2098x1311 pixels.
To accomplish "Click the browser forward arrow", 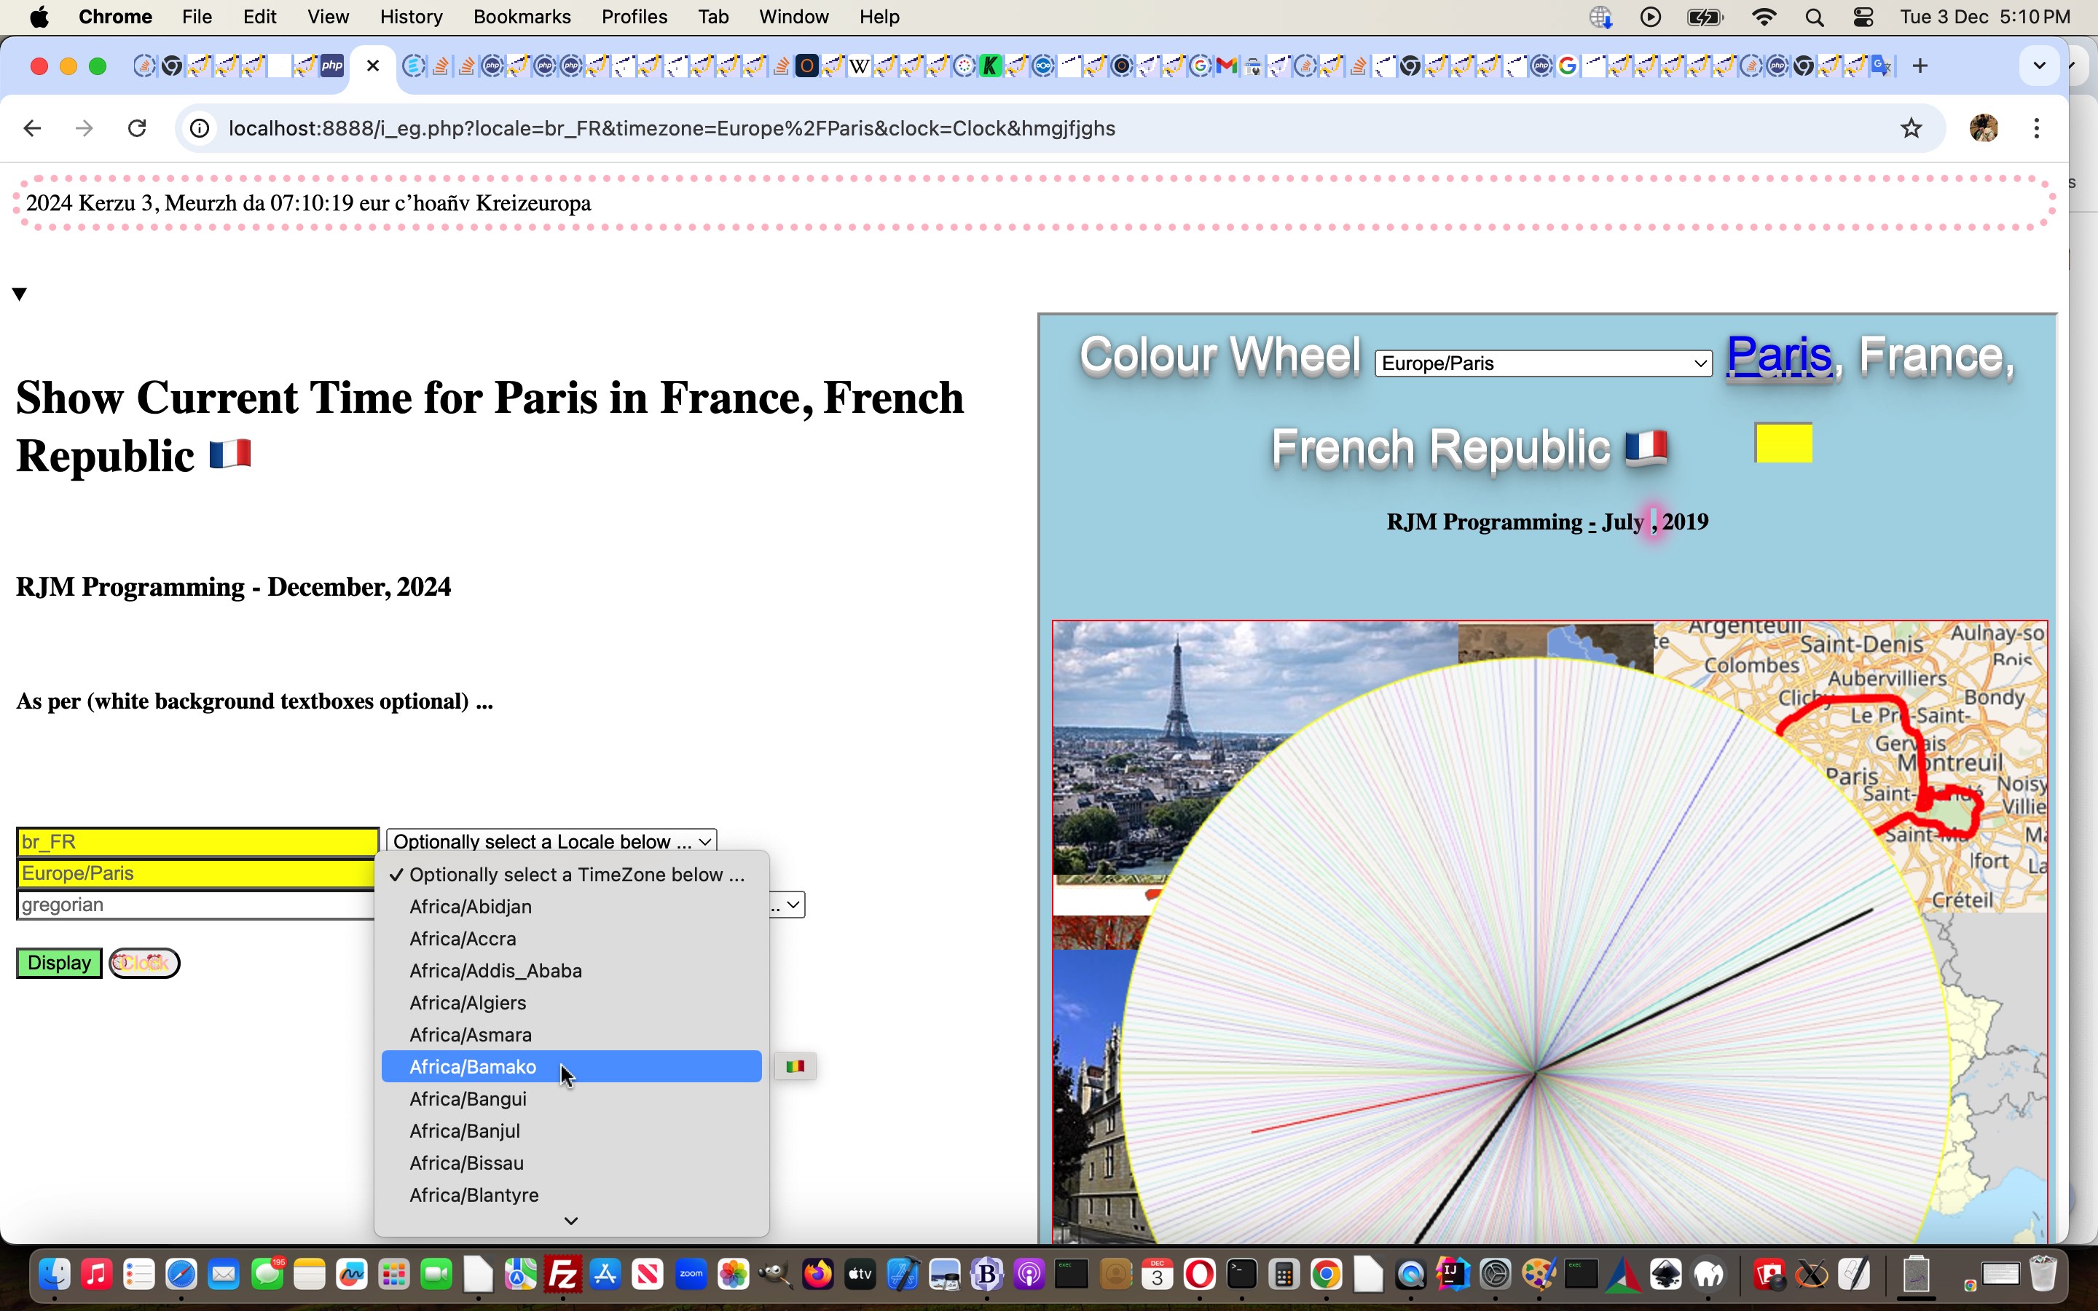I will 84,128.
